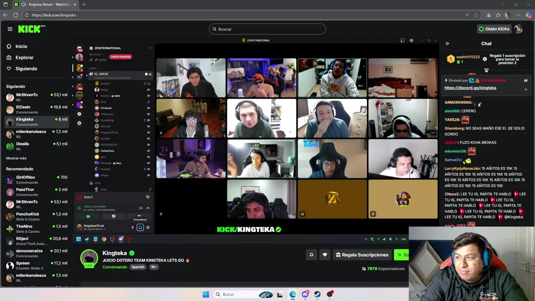The height and width of the screenshot is (301, 535).
Task: Click ParkerDota in voice member list
Action: (x=107, y=150)
